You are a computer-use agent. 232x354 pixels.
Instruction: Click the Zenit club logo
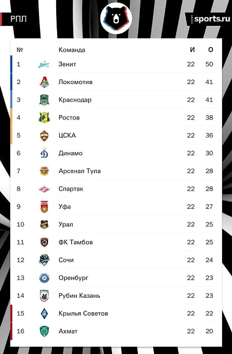tap(44, 65)
